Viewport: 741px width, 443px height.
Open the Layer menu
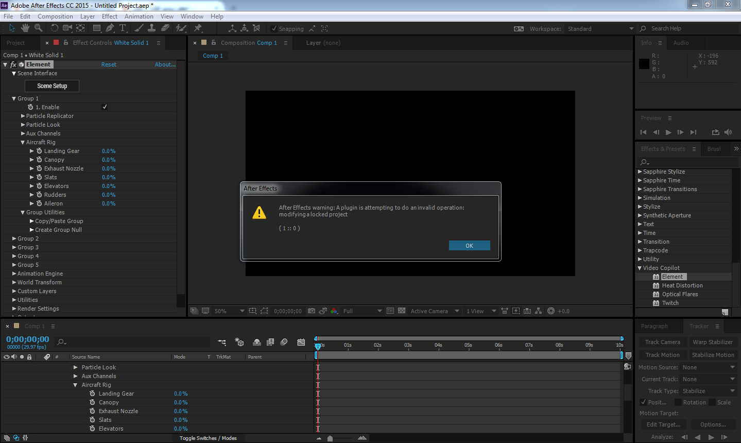pyautogui.click(x=88, y=16)
